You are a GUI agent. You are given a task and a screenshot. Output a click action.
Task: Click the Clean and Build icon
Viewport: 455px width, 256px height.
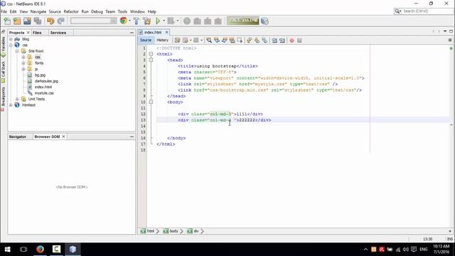tap(147, 21)
